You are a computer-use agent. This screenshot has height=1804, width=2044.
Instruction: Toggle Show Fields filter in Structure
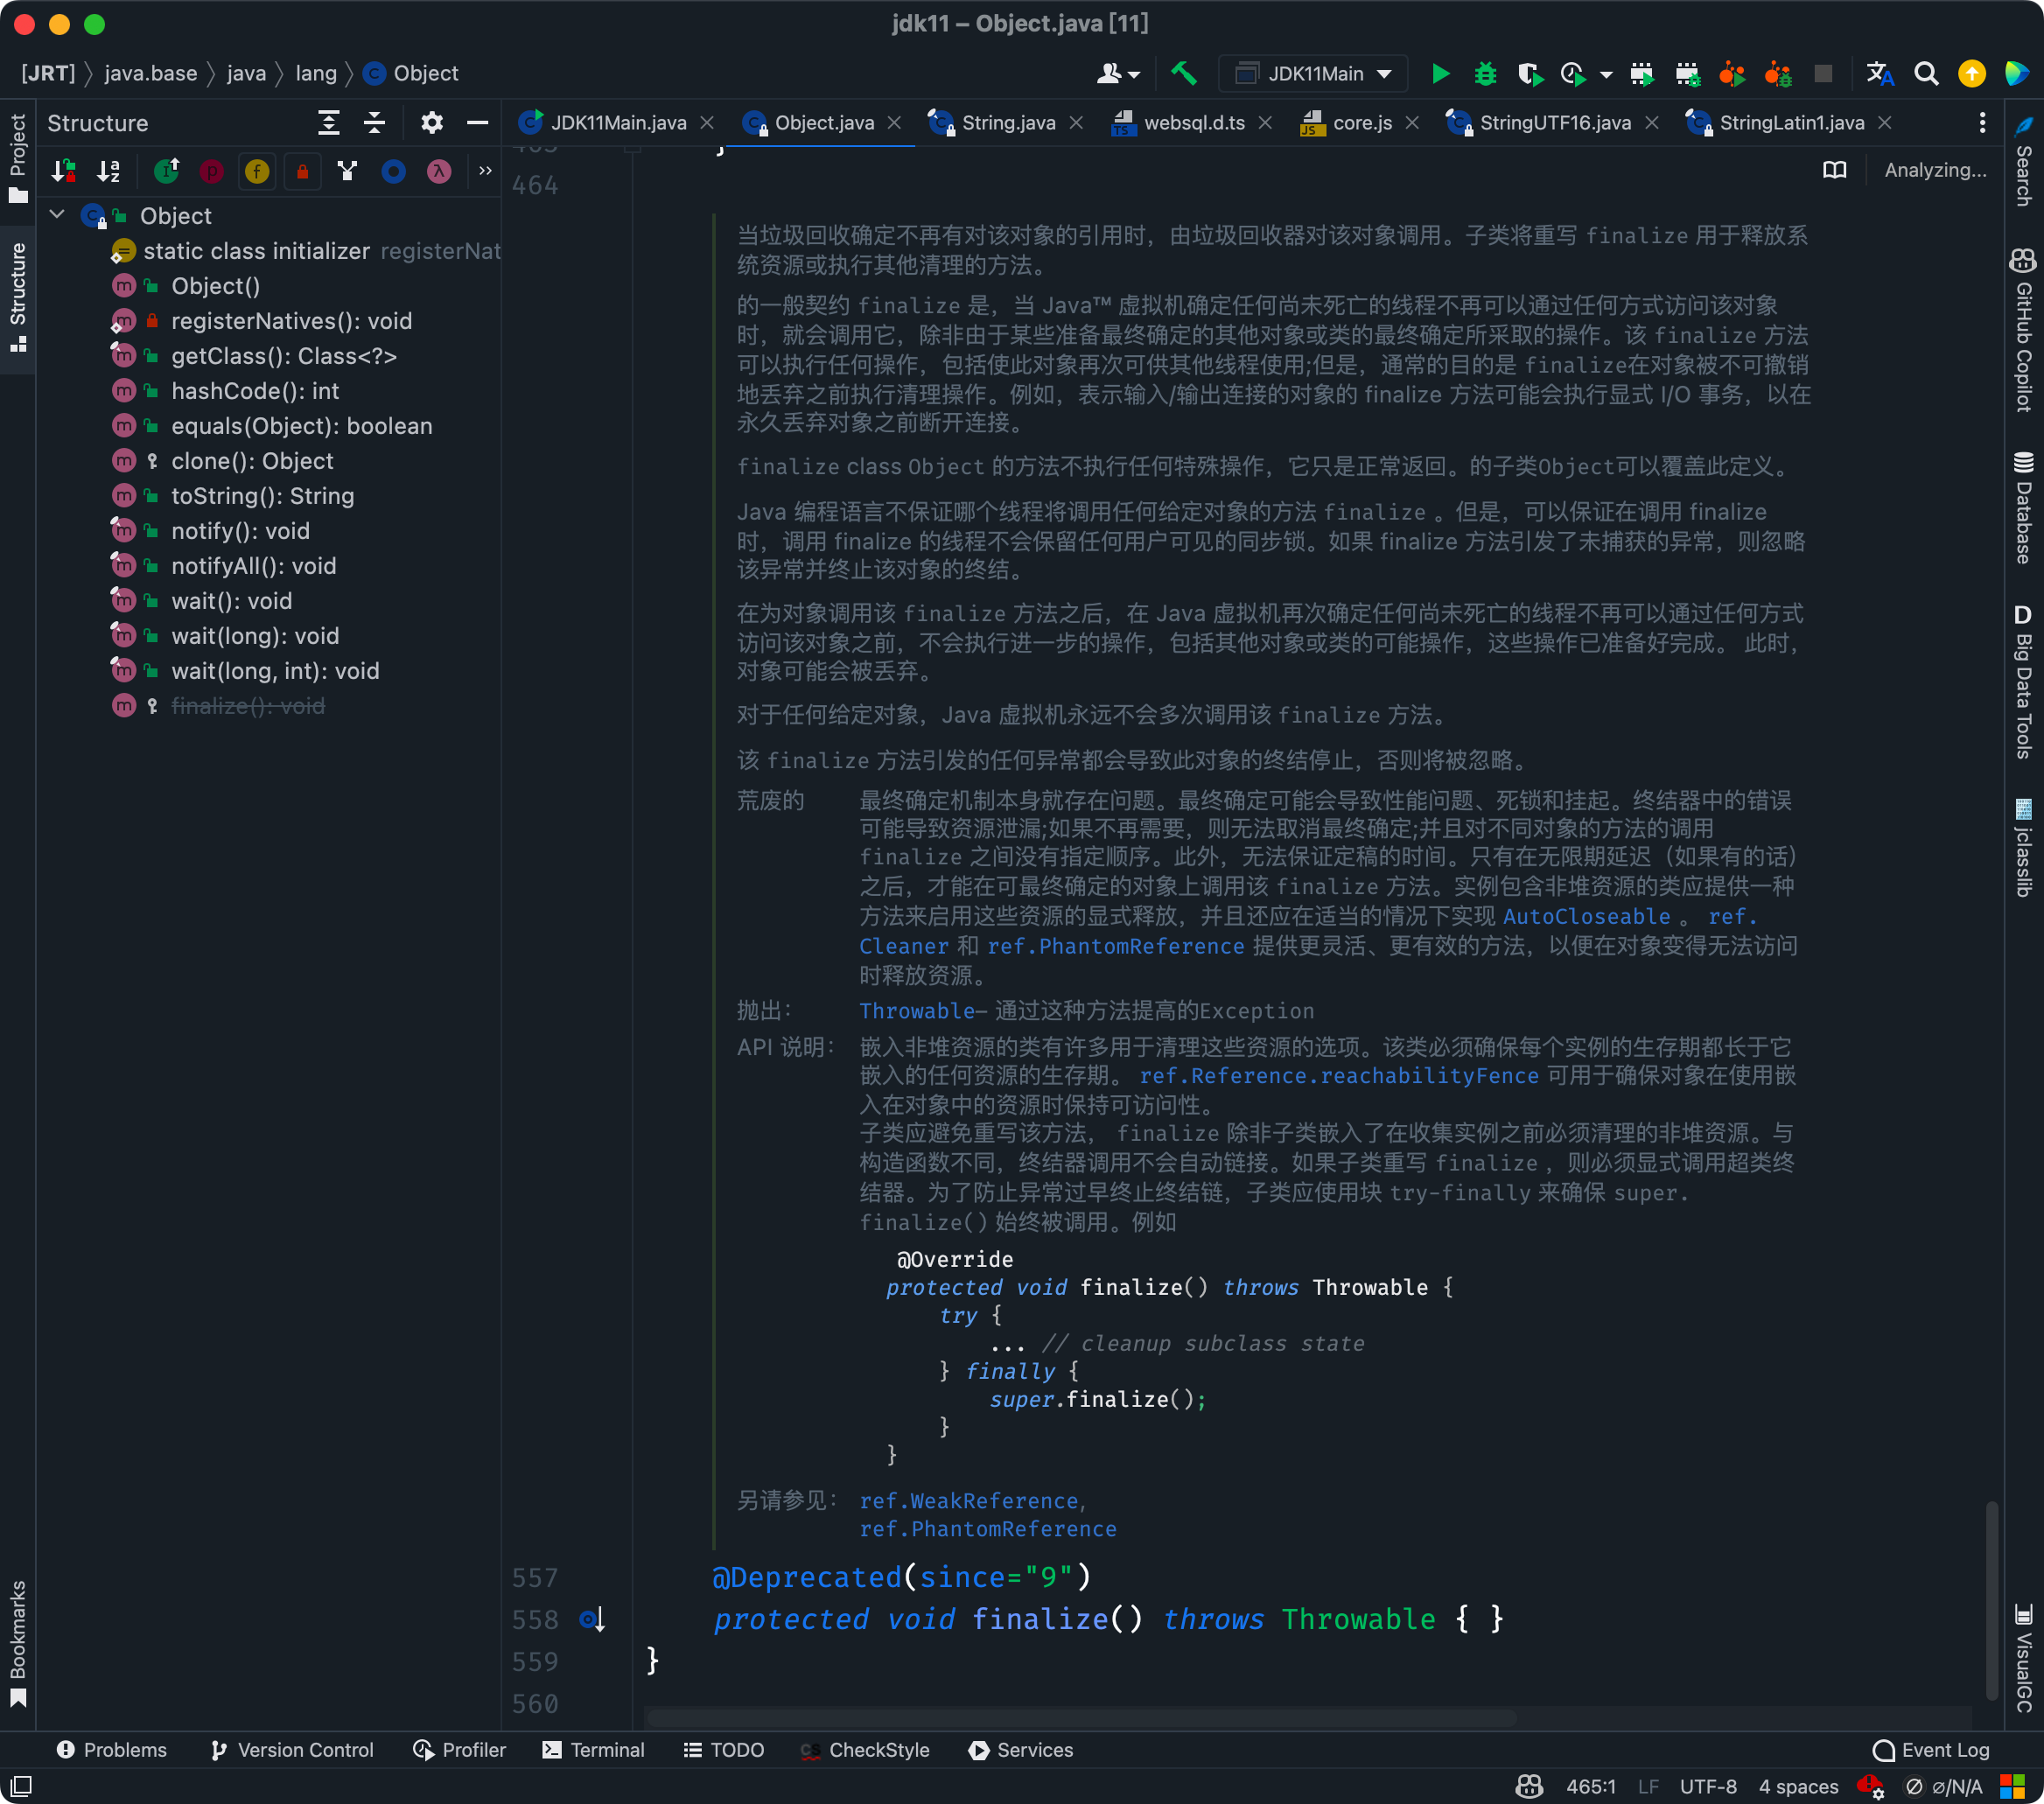click(257, 172)
